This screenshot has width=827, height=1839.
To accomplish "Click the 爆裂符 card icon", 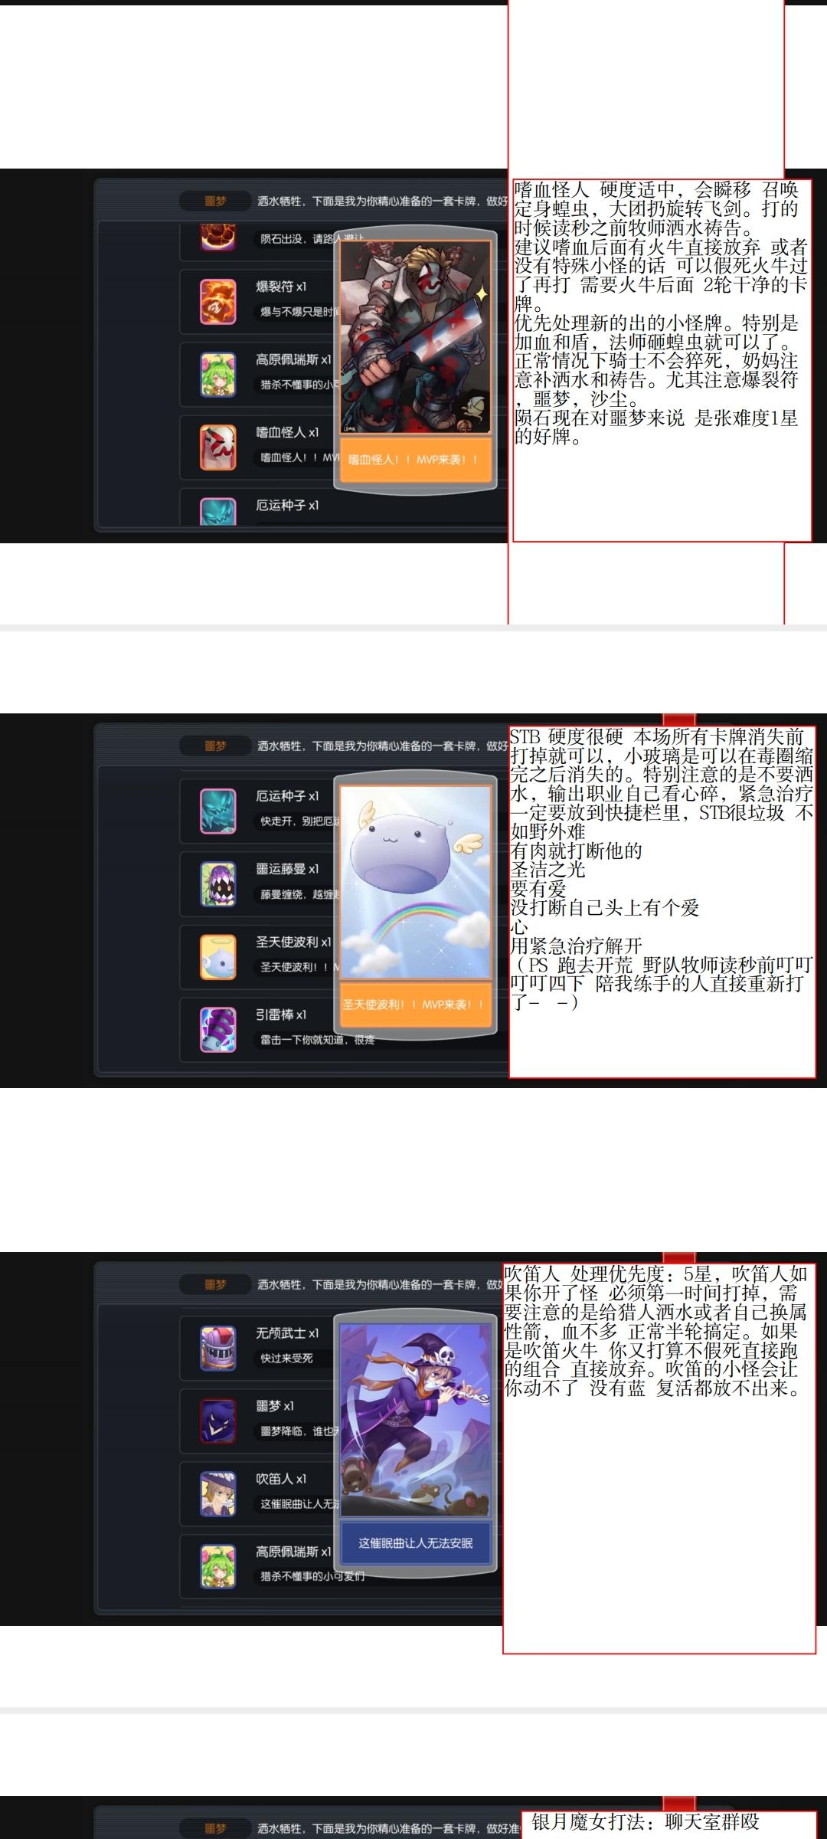I will [x=218, y=301].
